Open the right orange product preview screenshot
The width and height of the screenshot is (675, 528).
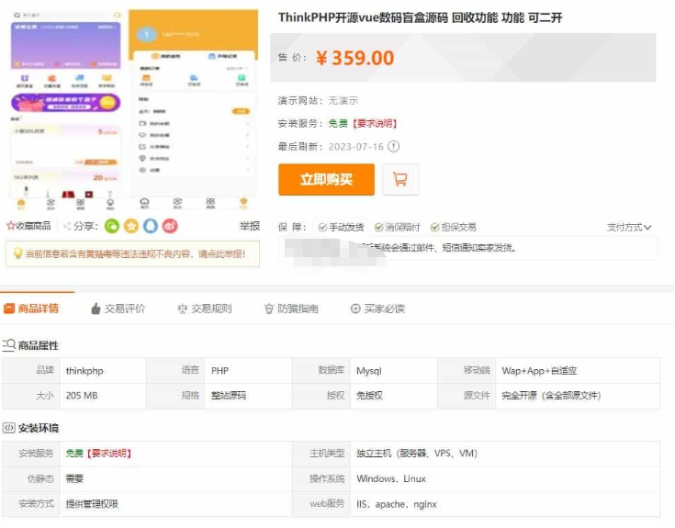coord(194,110)
